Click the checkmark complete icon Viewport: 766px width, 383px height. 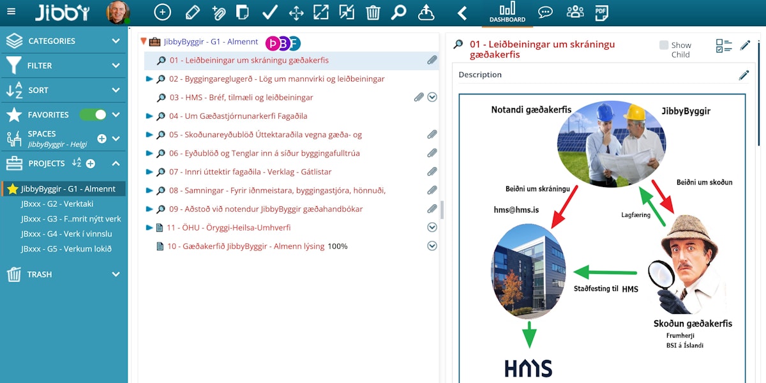[270, 12]
